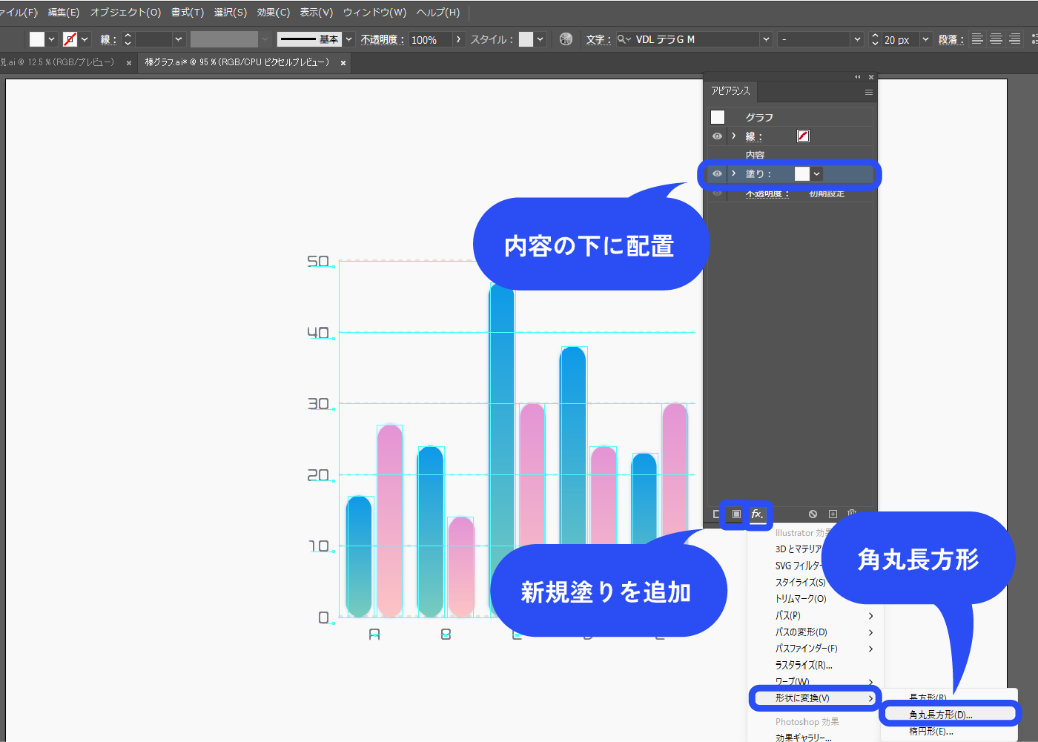Click the Add New Fill icon in Appearance panel
1038x742 pixels.
click(735, 514)
